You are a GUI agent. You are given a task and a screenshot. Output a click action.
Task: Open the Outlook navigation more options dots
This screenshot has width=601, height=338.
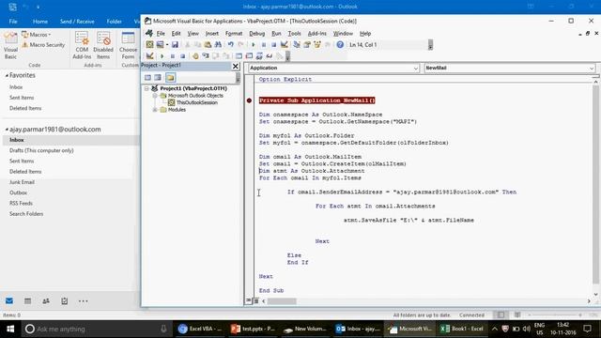pyautogui.click(x=84, y=300)
